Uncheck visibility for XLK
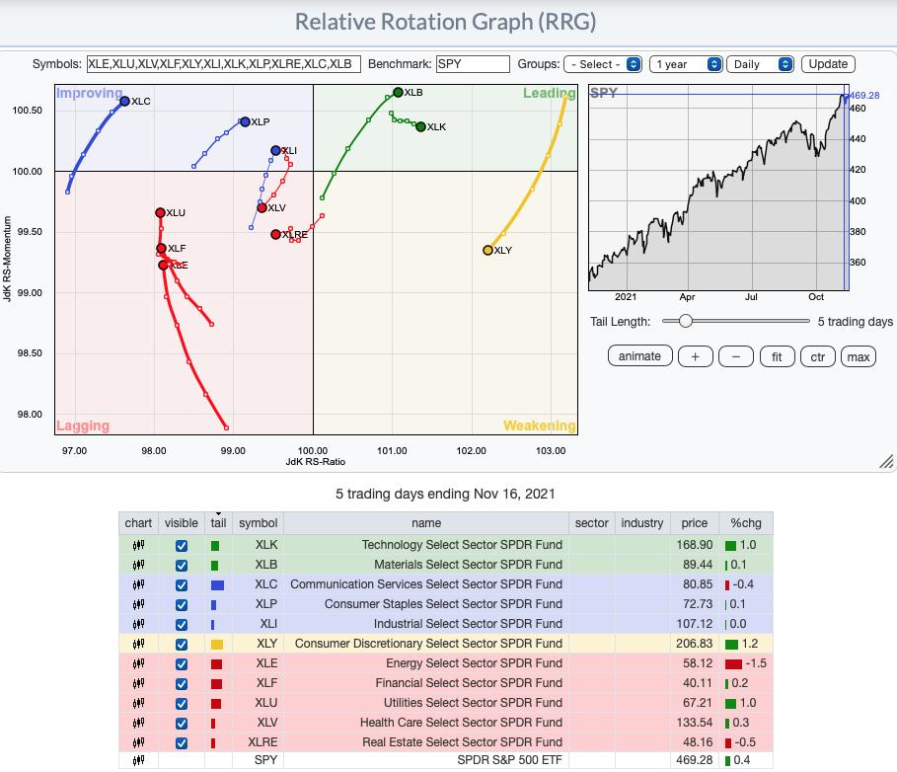The height and width of the screenshot is (772, 897). point(182,546)
